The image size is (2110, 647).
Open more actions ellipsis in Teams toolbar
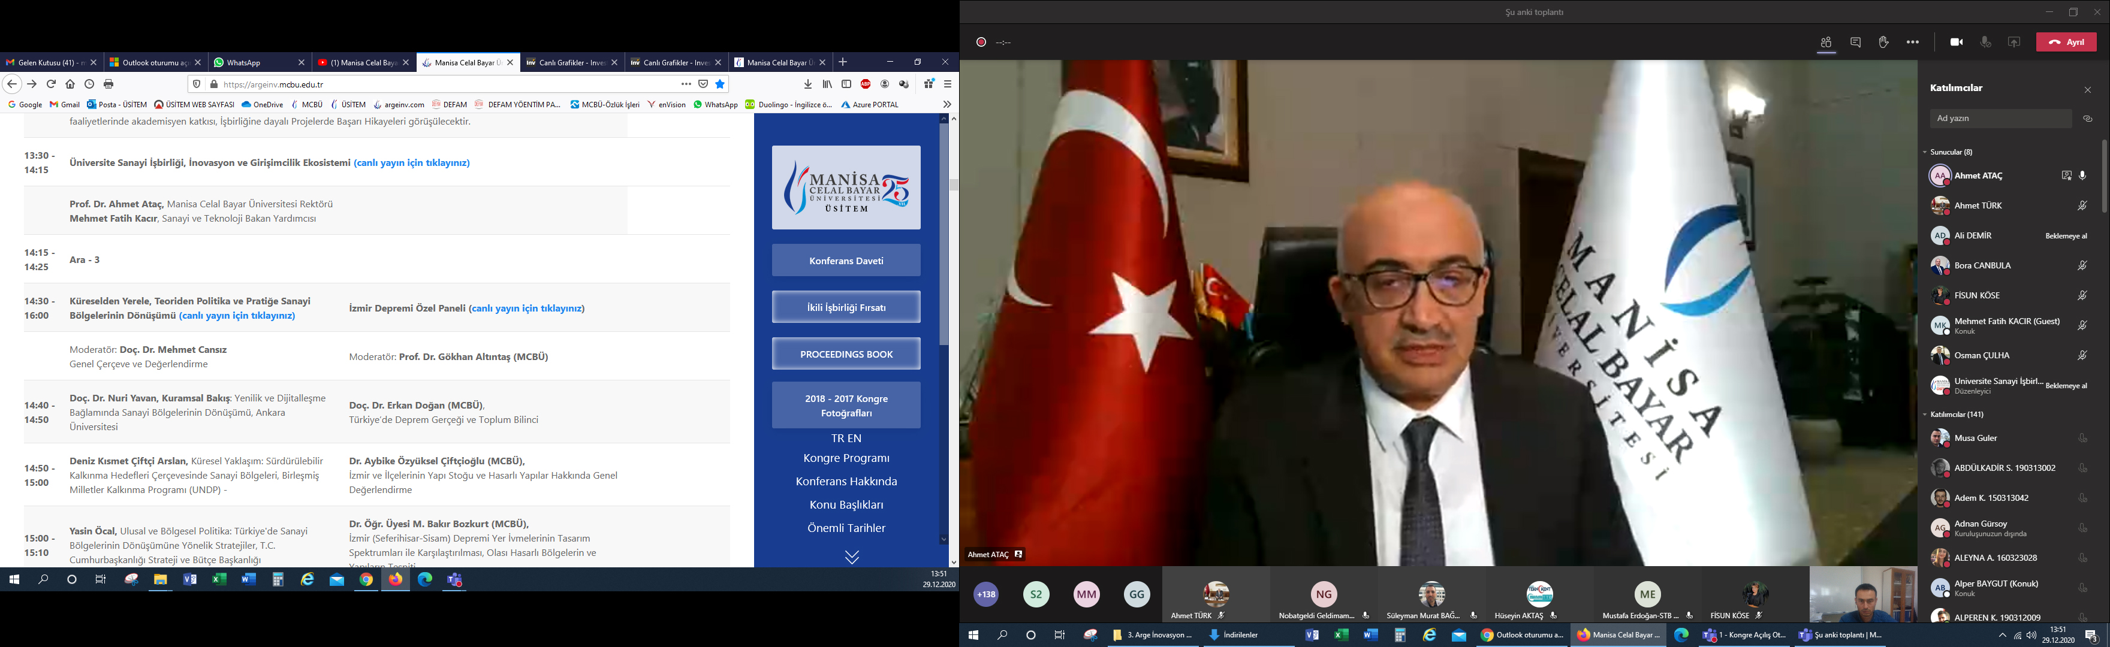pos(1913,43)
